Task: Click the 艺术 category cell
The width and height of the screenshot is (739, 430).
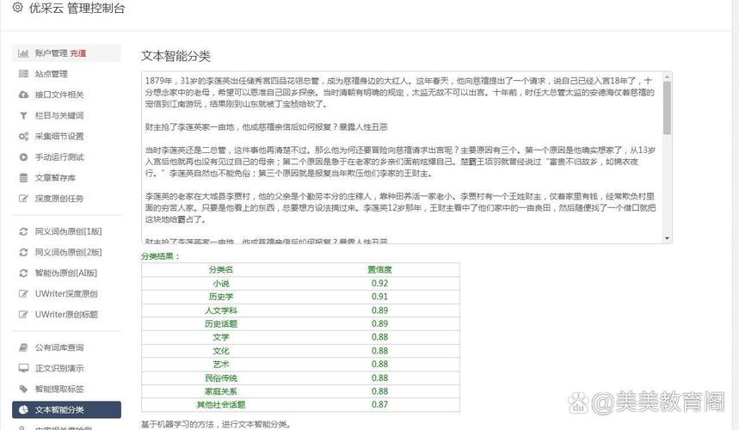Action: (221, 364)
